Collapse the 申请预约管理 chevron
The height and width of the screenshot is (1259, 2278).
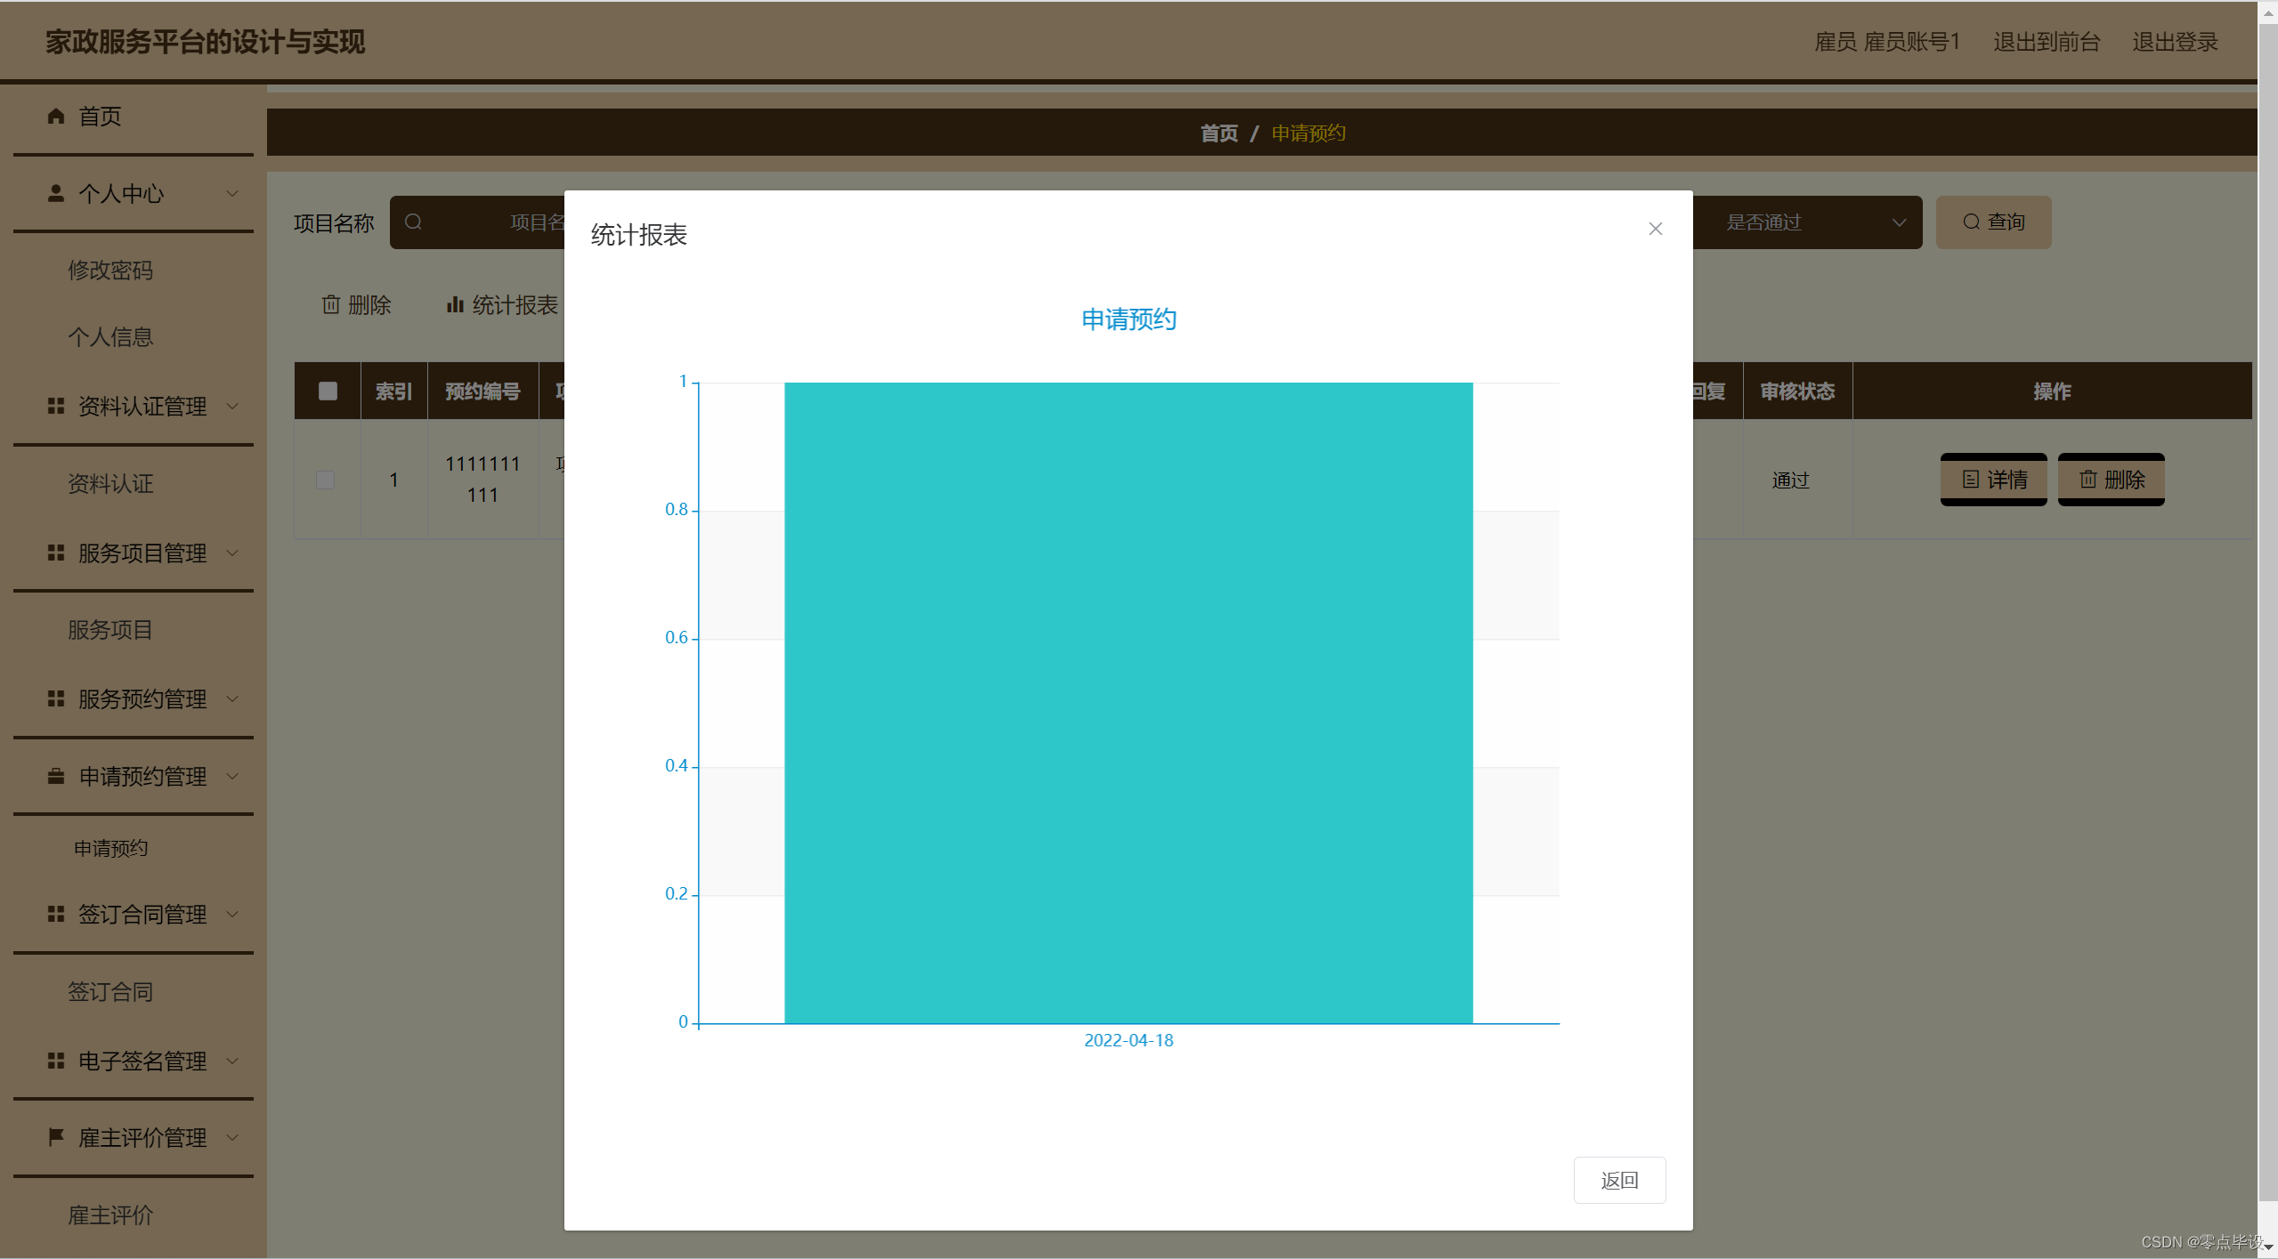point(232,776)
